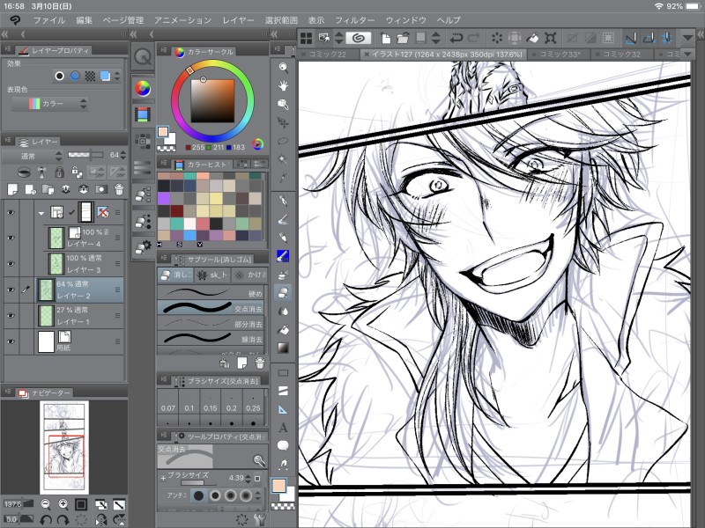Click the new raster layer icon
Viewport: 705px width, 528px height.
[x=12, y=189]
